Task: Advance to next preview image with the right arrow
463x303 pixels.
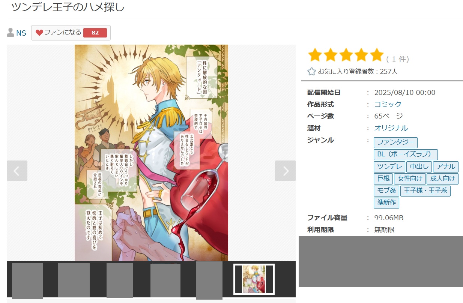Action: point(285,171)
